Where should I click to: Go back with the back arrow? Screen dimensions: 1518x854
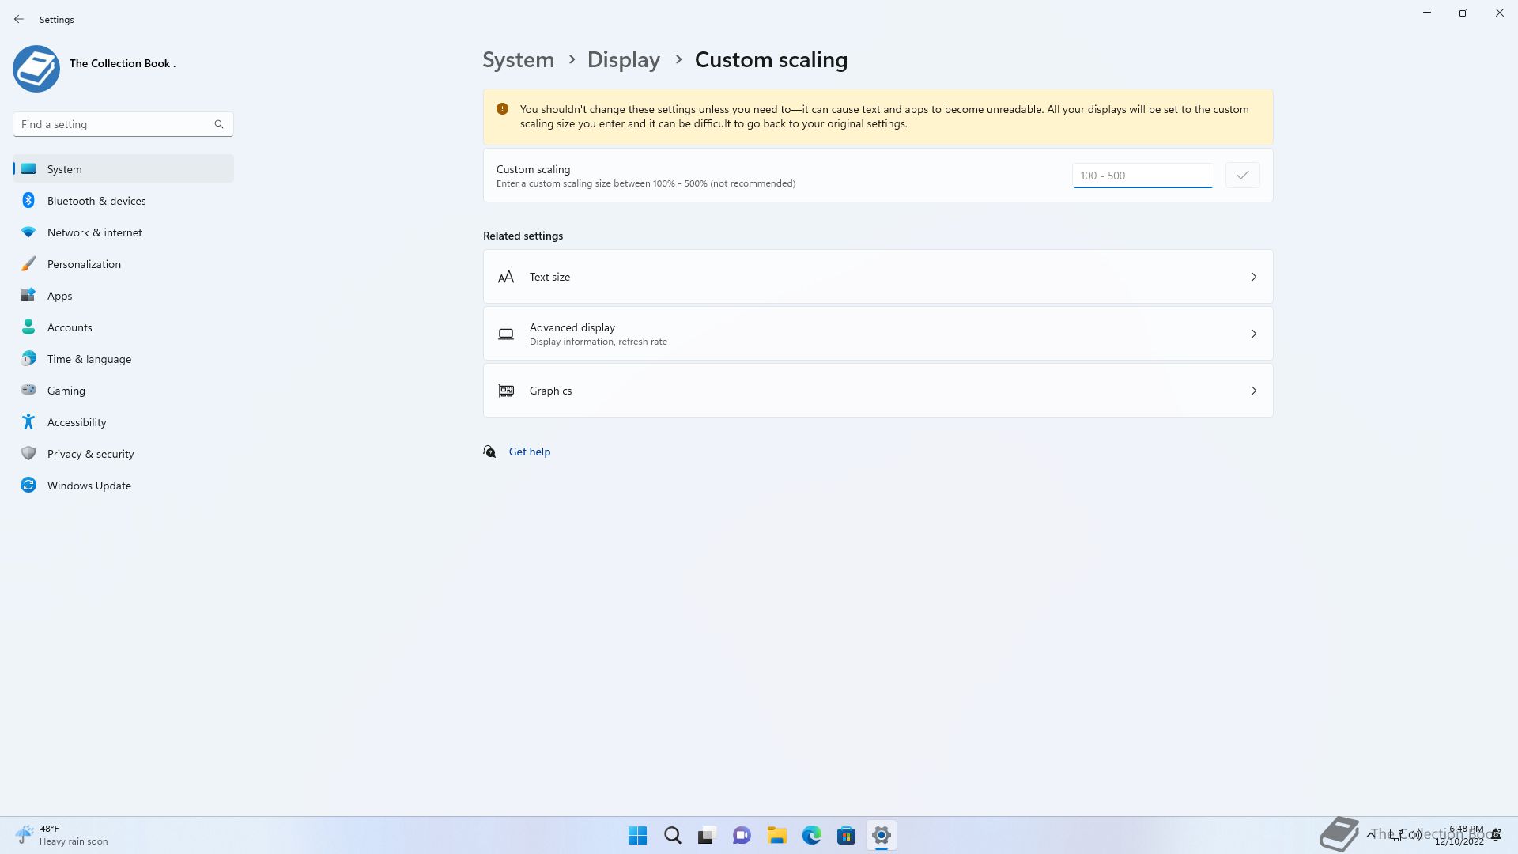point(19,19)
